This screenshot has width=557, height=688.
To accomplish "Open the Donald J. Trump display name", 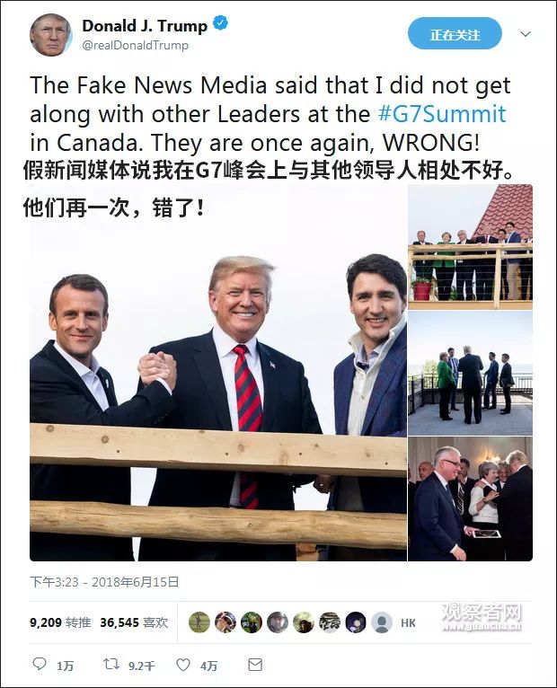I will [x=145, y=26].
